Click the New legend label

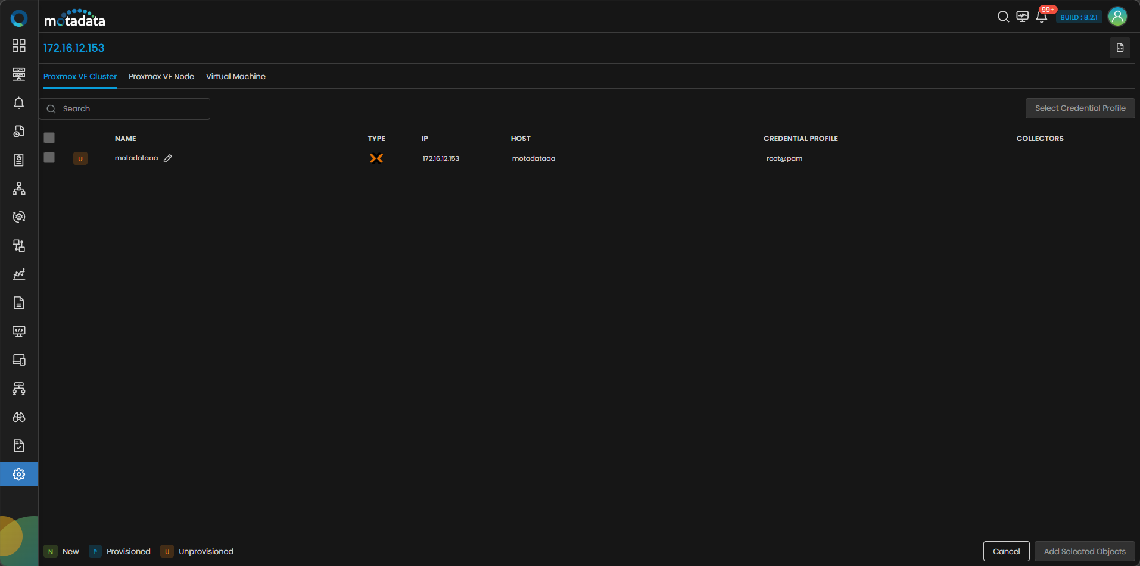coord(71,552)
